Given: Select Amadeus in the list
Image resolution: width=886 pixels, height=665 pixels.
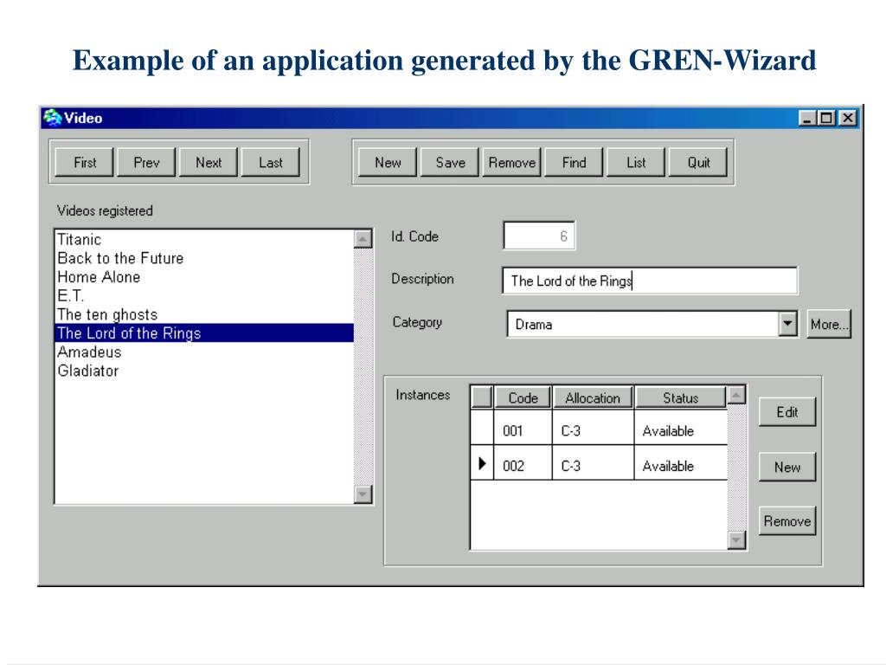Looking at the screenshot, I should (x=204, y=352).
